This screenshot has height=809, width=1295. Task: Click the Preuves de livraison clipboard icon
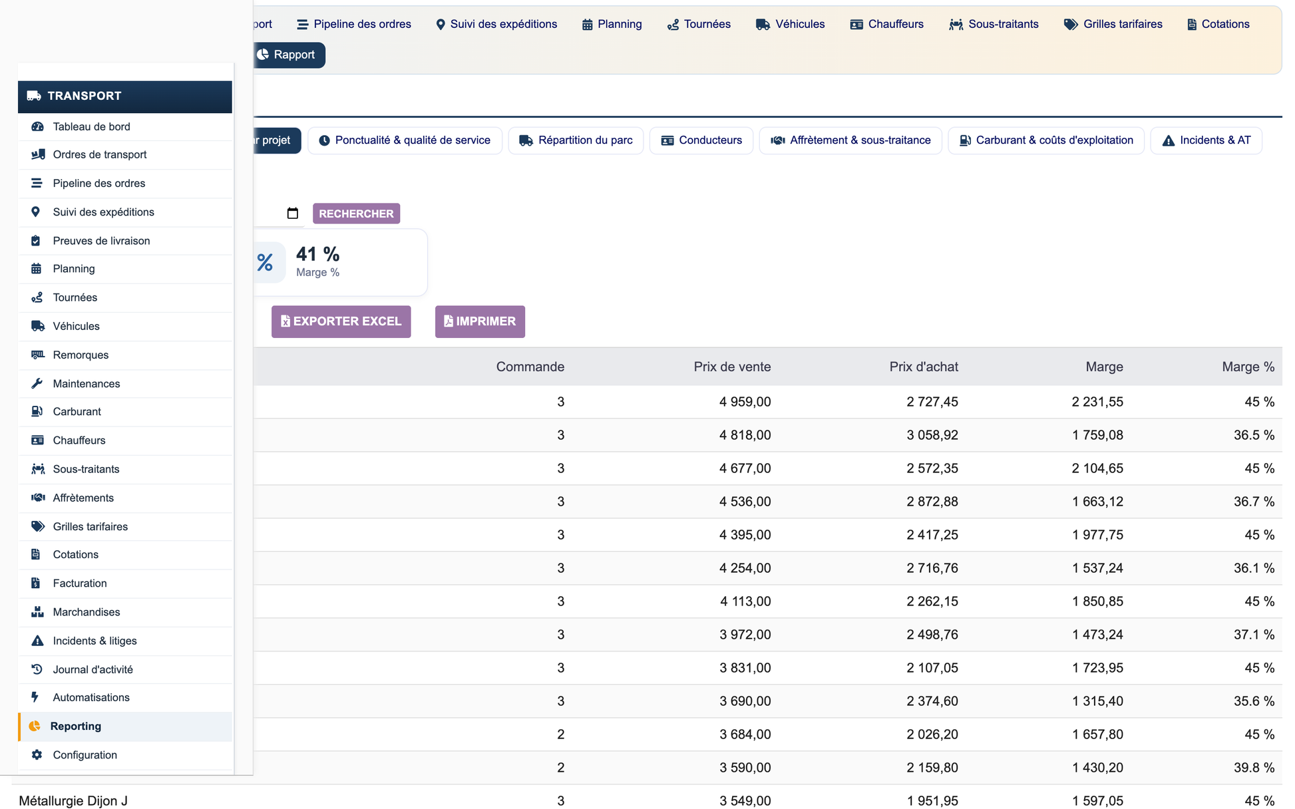pos(36,241)
